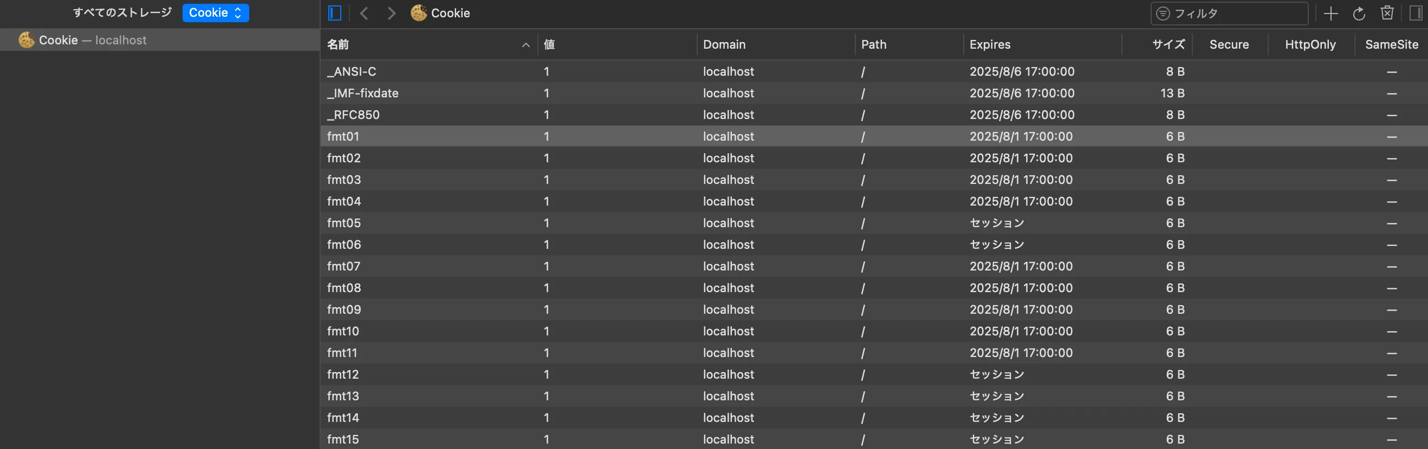Refresh the cookie list
The image size is (1428, 449).
click(1359, 14)
